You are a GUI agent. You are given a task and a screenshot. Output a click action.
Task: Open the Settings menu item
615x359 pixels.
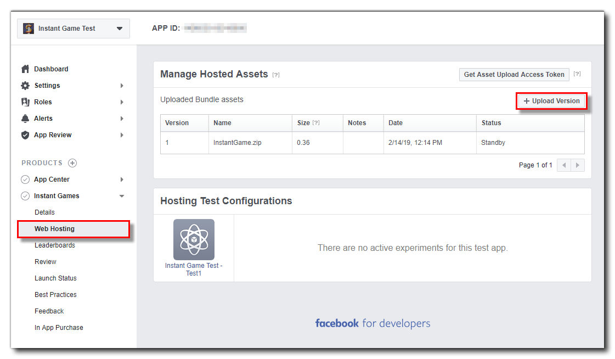coord(47,86)
